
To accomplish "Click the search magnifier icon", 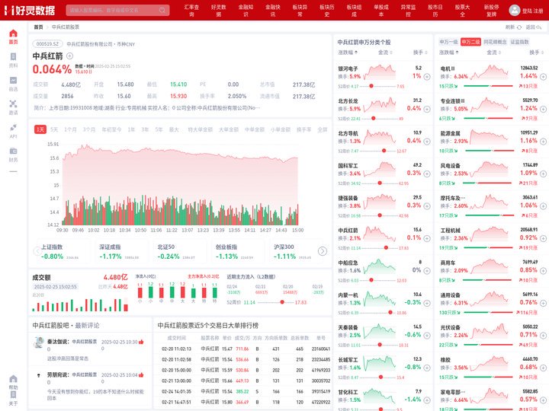I will coord(162,10).
